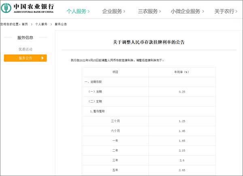The image size is (243, 176).
Task: Click the 1.25 rate value
Action: click(182, 121)
